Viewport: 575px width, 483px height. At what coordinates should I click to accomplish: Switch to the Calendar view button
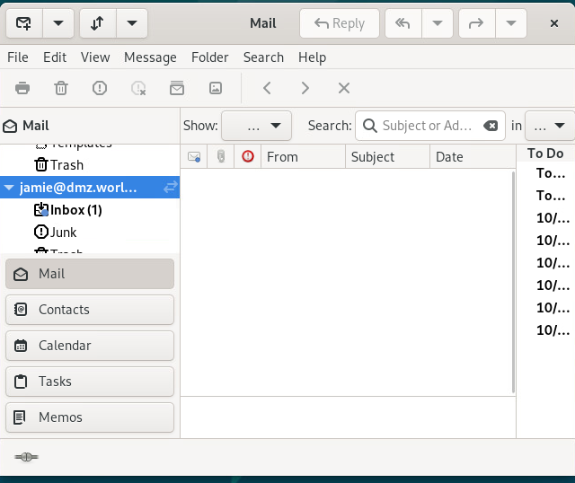coord(90,346)
